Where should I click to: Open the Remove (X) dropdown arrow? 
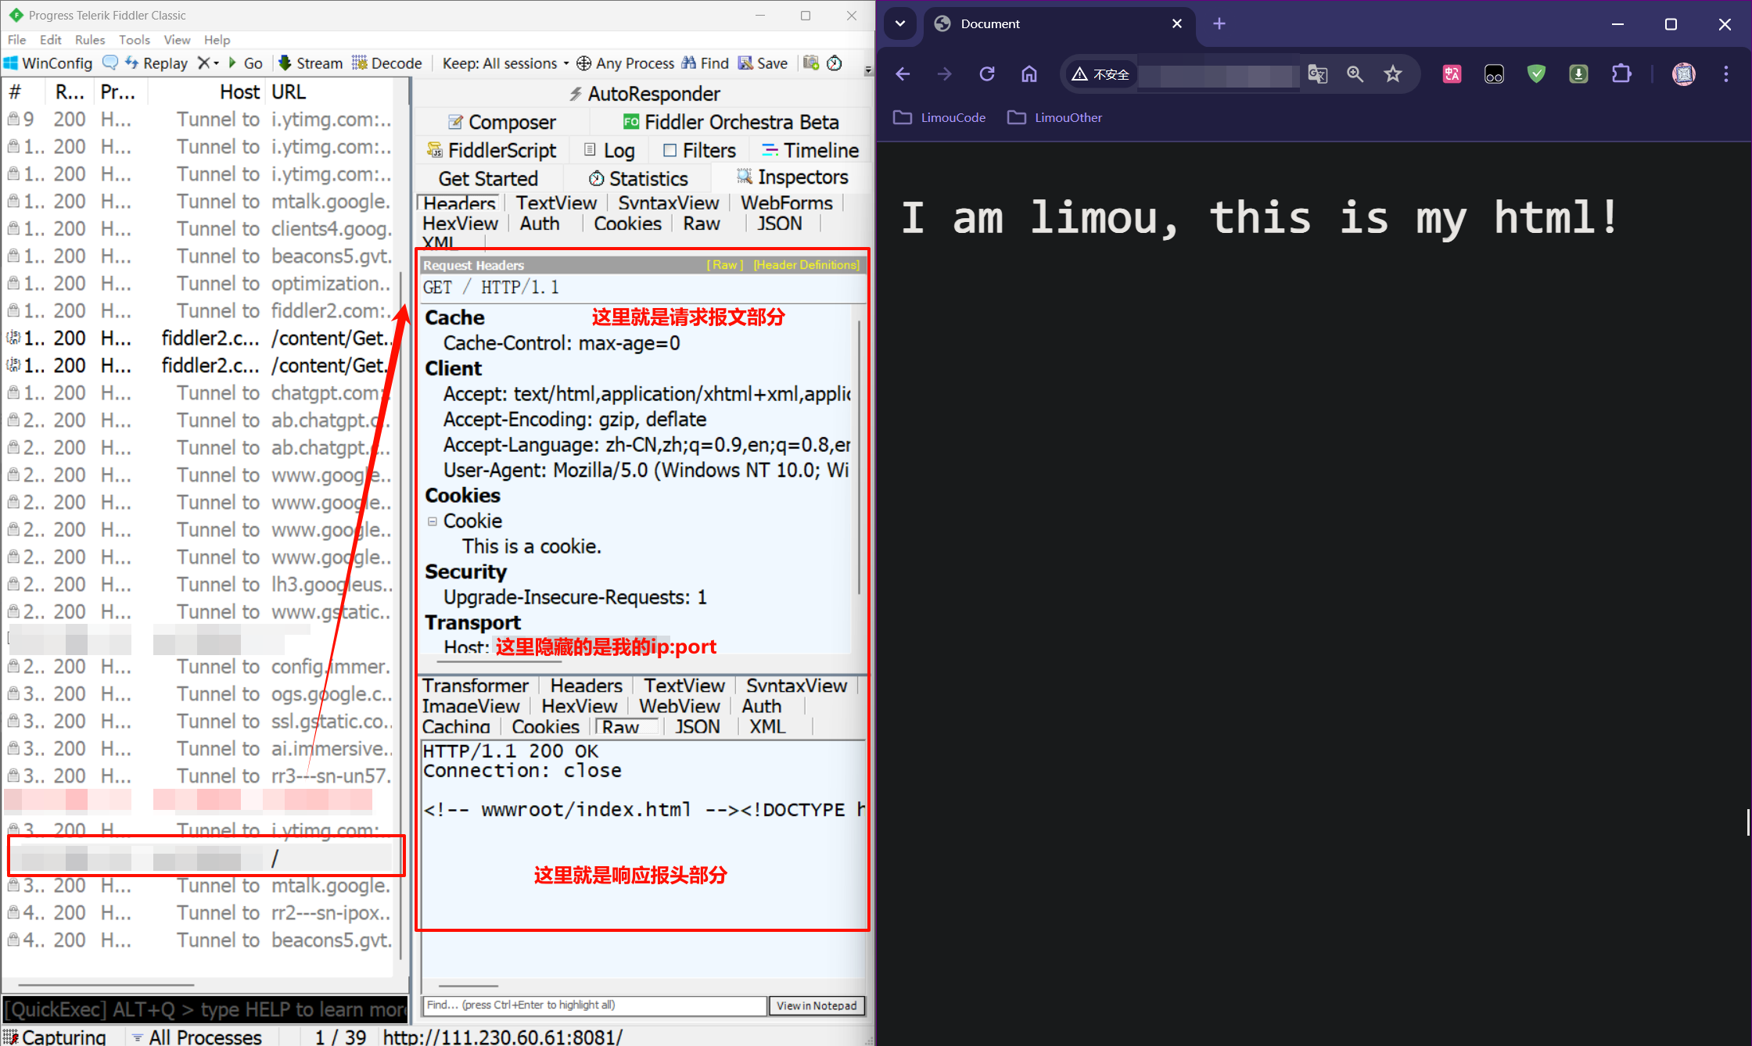coord(217,63)
